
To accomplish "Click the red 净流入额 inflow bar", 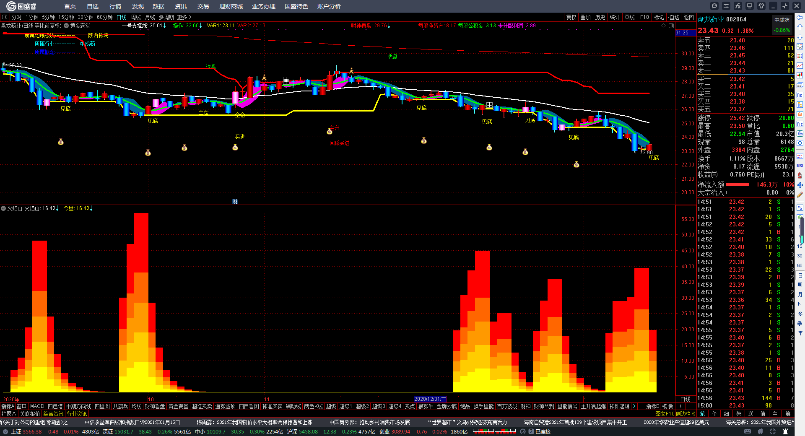I will coord(737,184).
